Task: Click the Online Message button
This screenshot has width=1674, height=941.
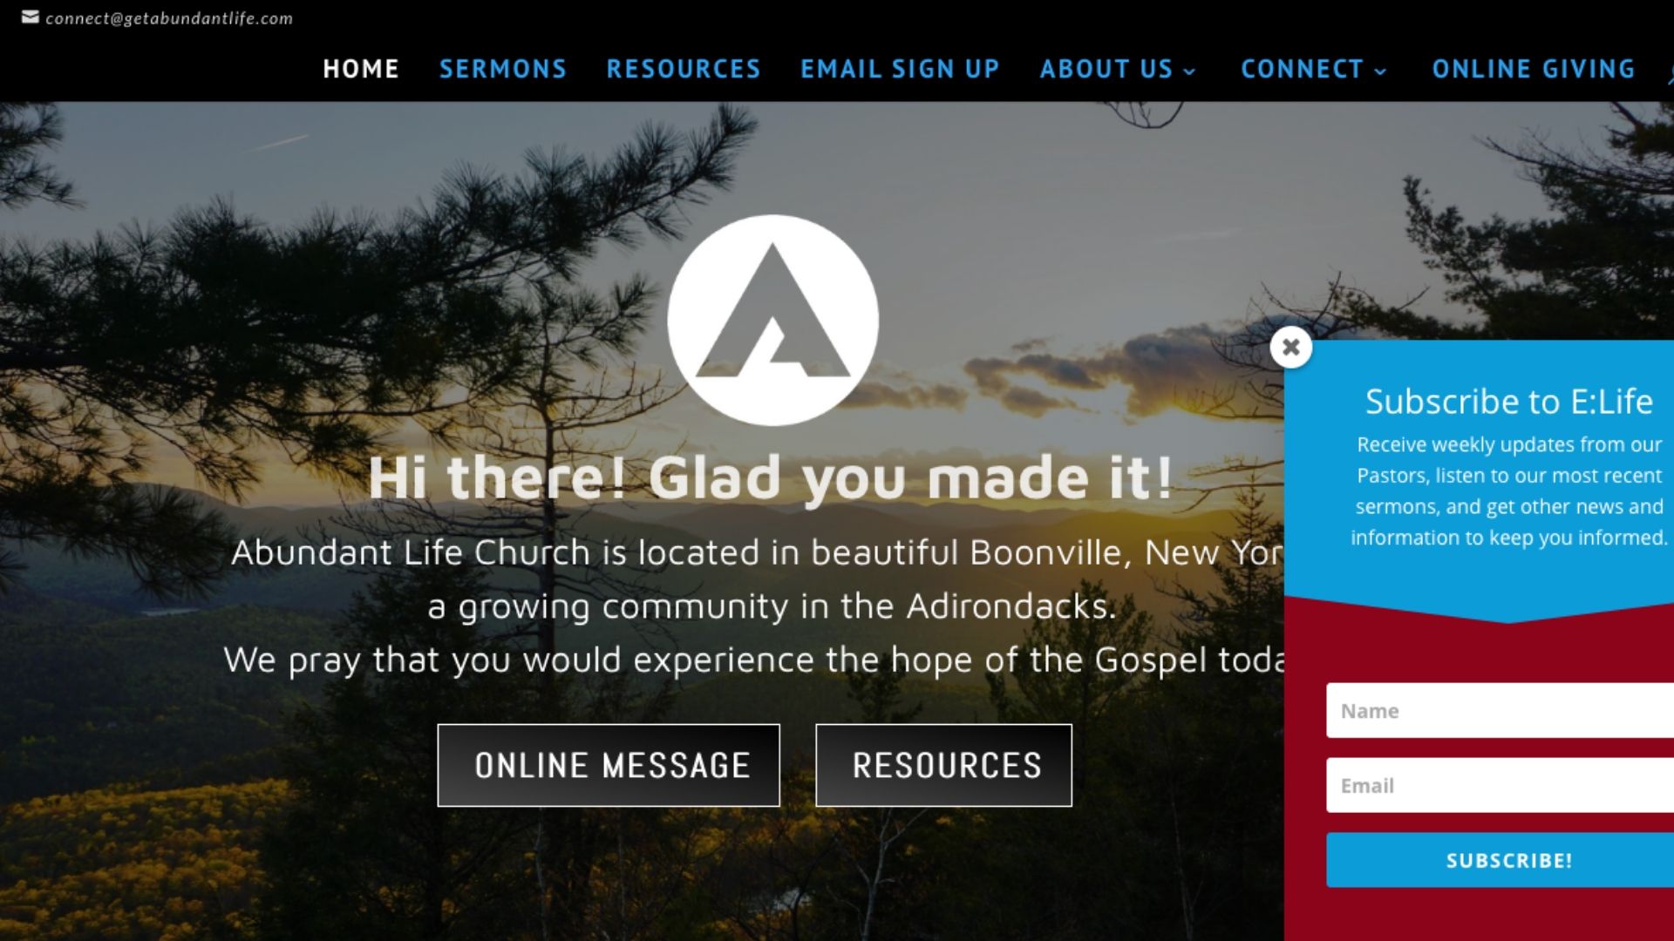Action: [x=609, y=765]
